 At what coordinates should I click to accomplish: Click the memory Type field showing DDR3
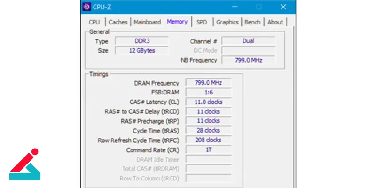[142, 41]
